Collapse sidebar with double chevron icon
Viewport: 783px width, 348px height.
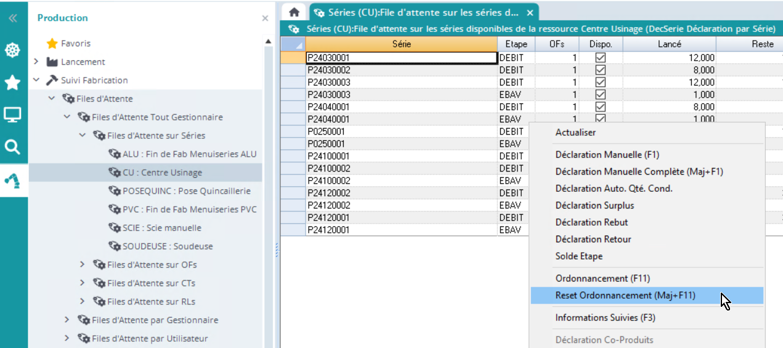12,18
